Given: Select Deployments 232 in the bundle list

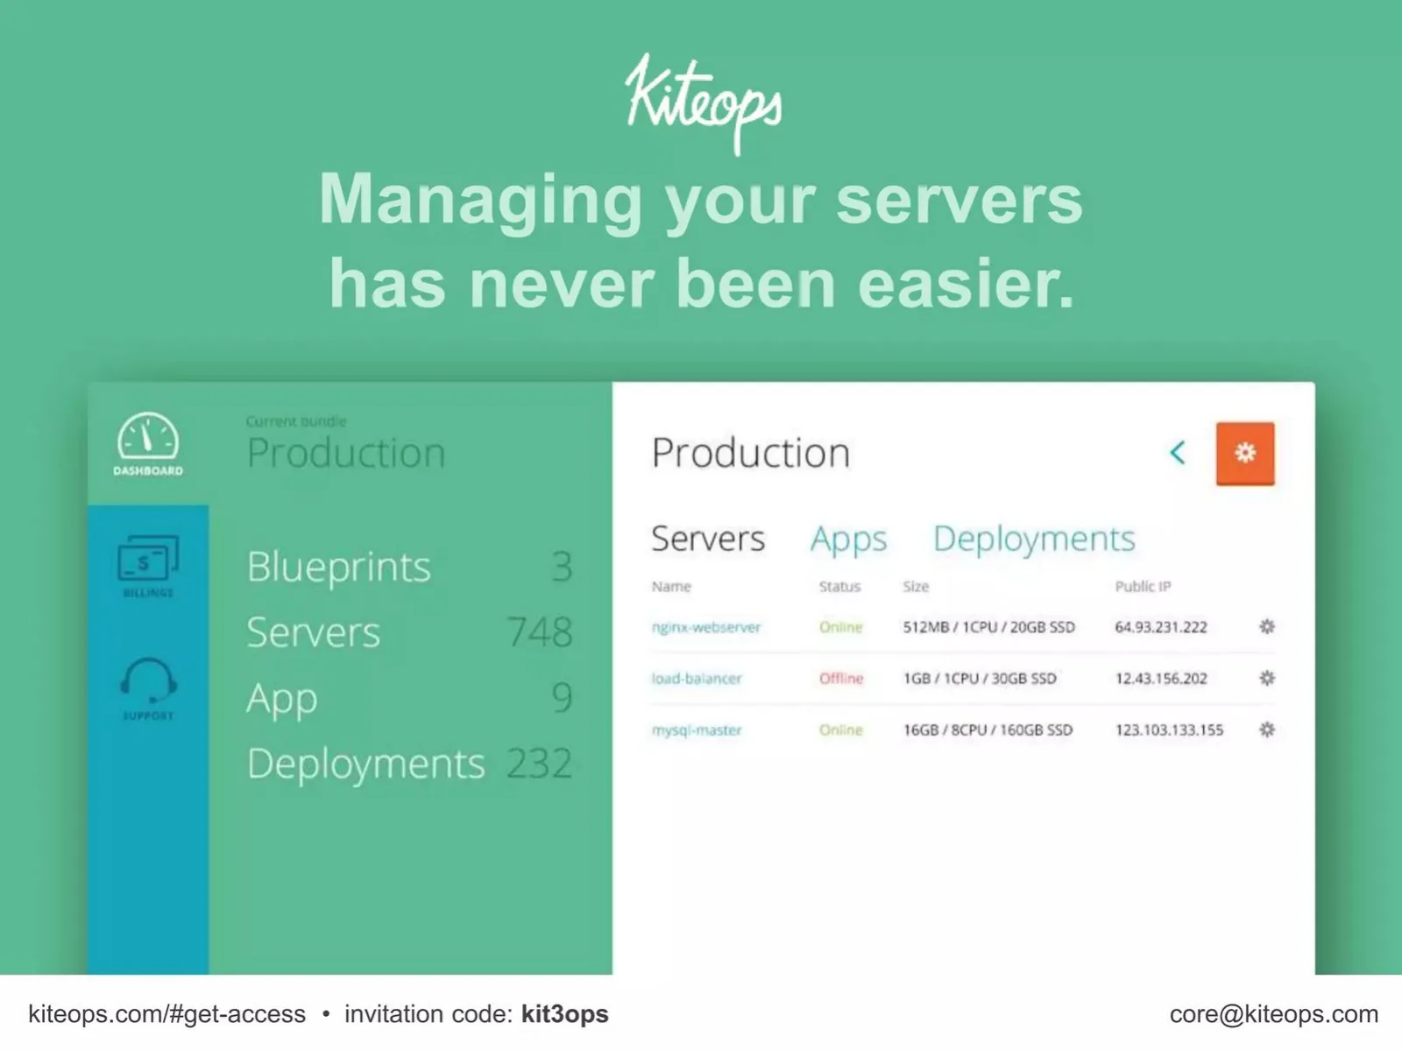Looking at the screenshot, I should [x=409, y=764].
